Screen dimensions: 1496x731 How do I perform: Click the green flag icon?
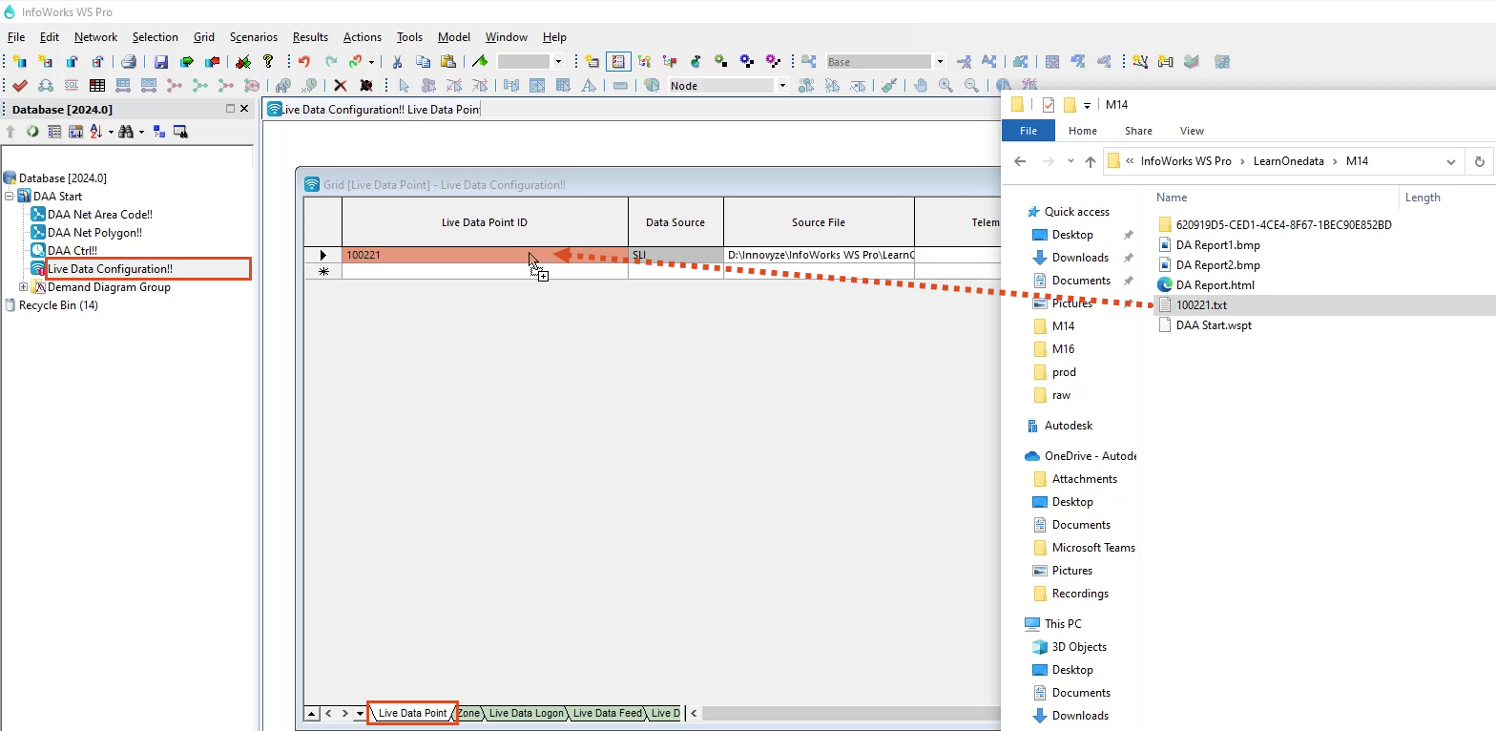coord(480,62)
